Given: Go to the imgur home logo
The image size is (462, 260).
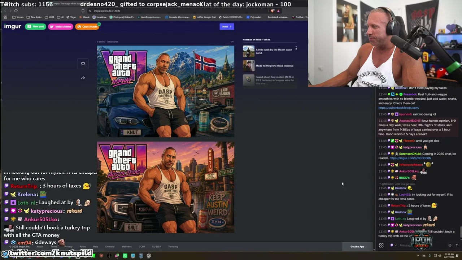Looking at the screenshot, I should [13, 26].
